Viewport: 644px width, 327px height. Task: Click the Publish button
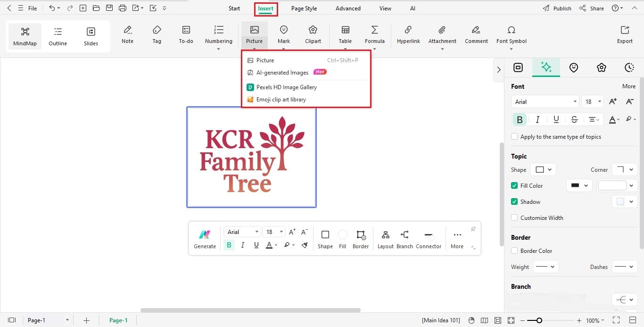(x=557, y=8)
